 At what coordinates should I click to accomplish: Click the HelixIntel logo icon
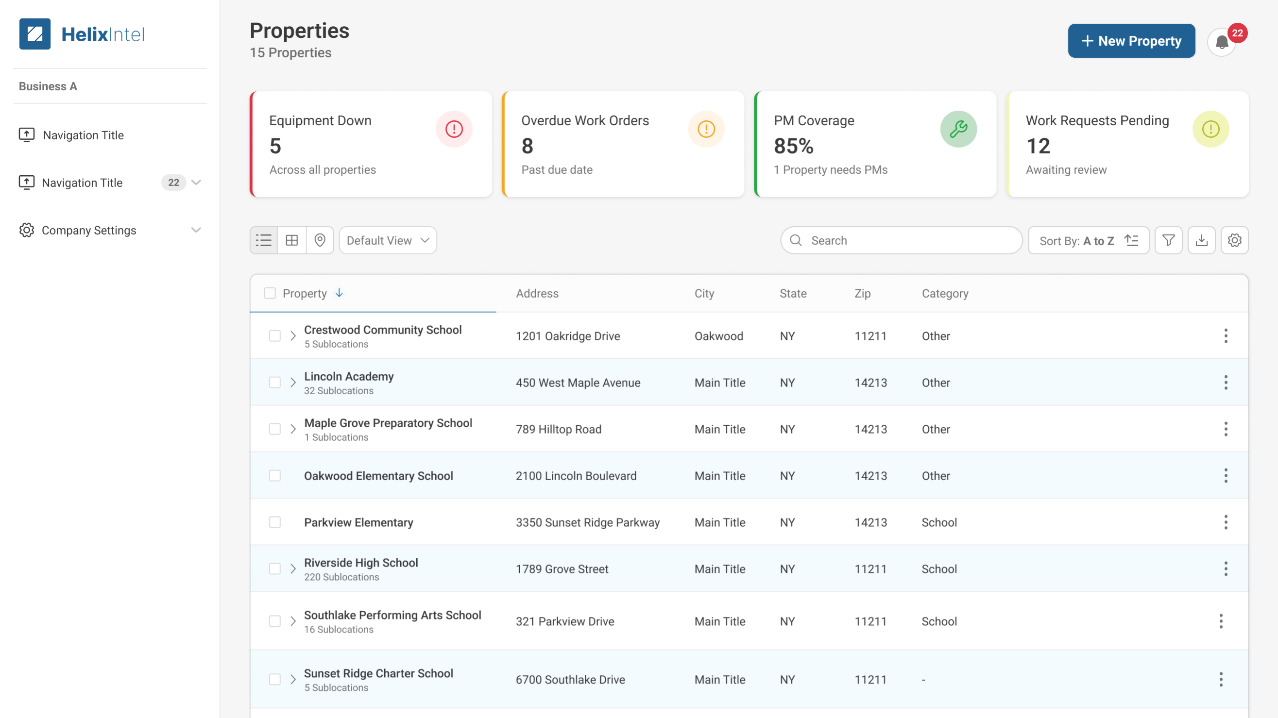click(34, 33)
